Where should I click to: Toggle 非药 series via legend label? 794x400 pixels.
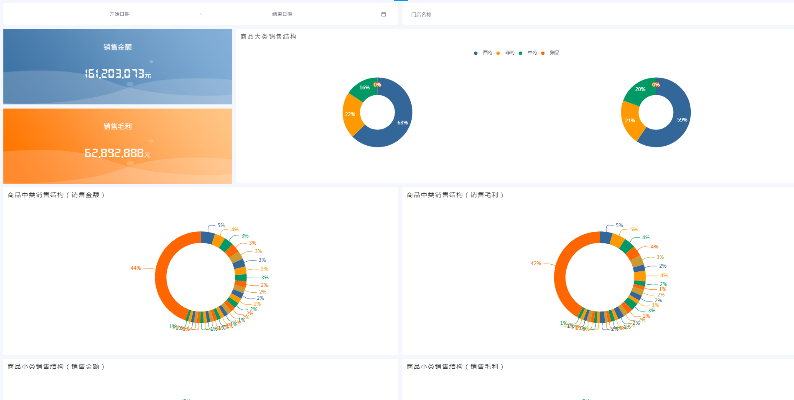(x=510, y=53)
